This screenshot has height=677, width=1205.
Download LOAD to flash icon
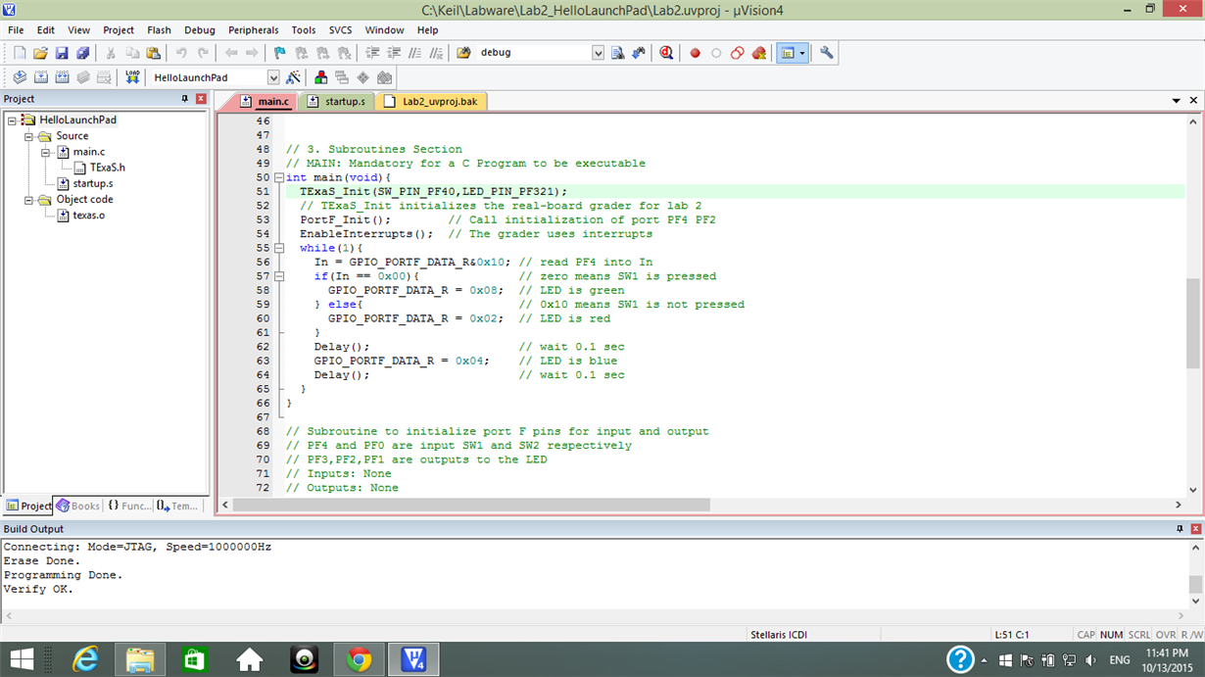(132, 77)
